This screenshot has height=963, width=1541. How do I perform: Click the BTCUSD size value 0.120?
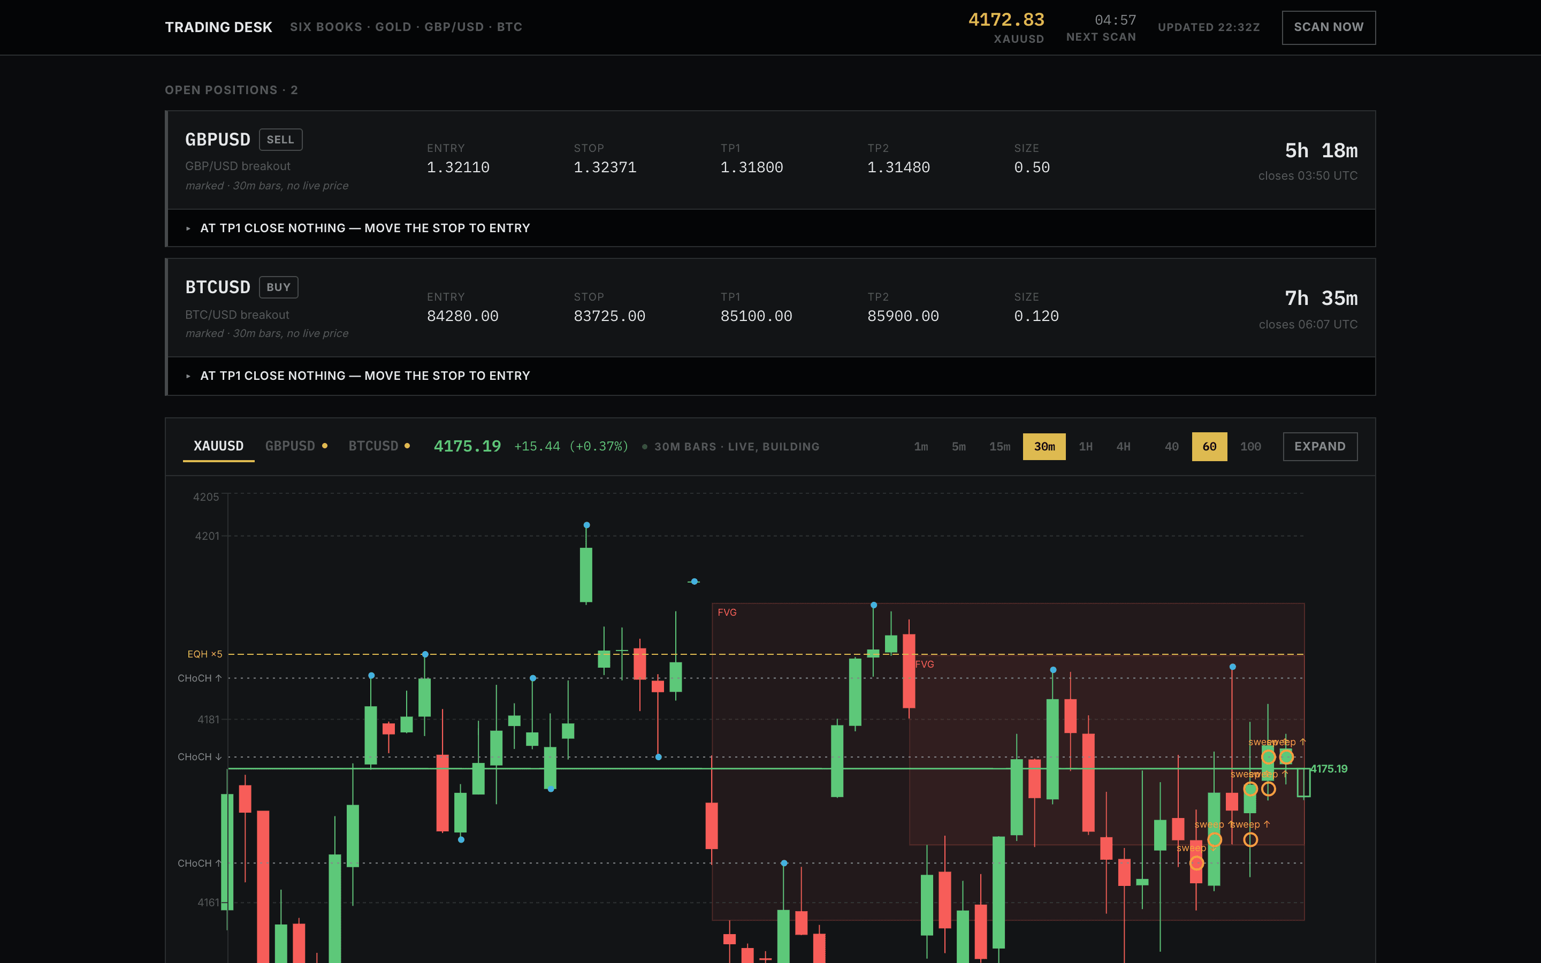1036,317
